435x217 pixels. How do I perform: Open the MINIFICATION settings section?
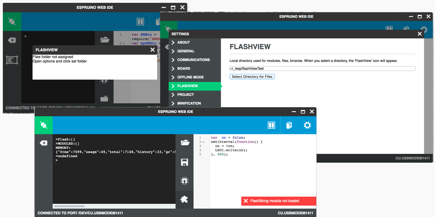click(x=195, y=103)
